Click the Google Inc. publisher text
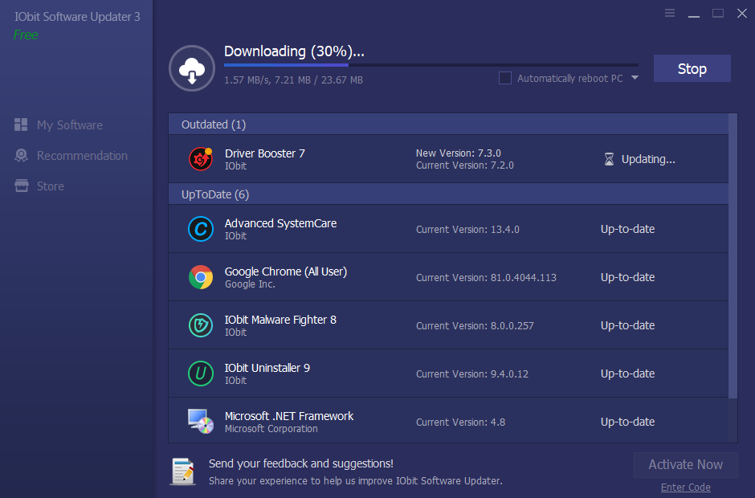 tap(250, 284)
